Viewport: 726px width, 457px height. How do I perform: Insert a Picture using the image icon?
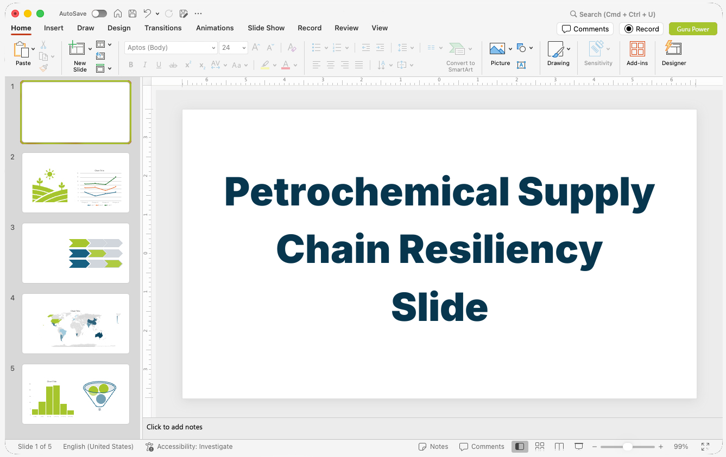coord(497,49)
